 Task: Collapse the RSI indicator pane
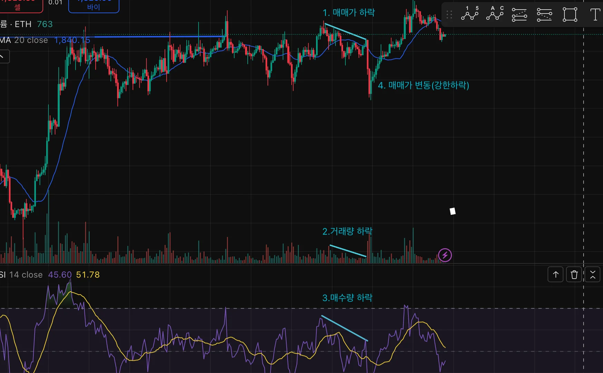pyautogui.click(x=593, y=275)
